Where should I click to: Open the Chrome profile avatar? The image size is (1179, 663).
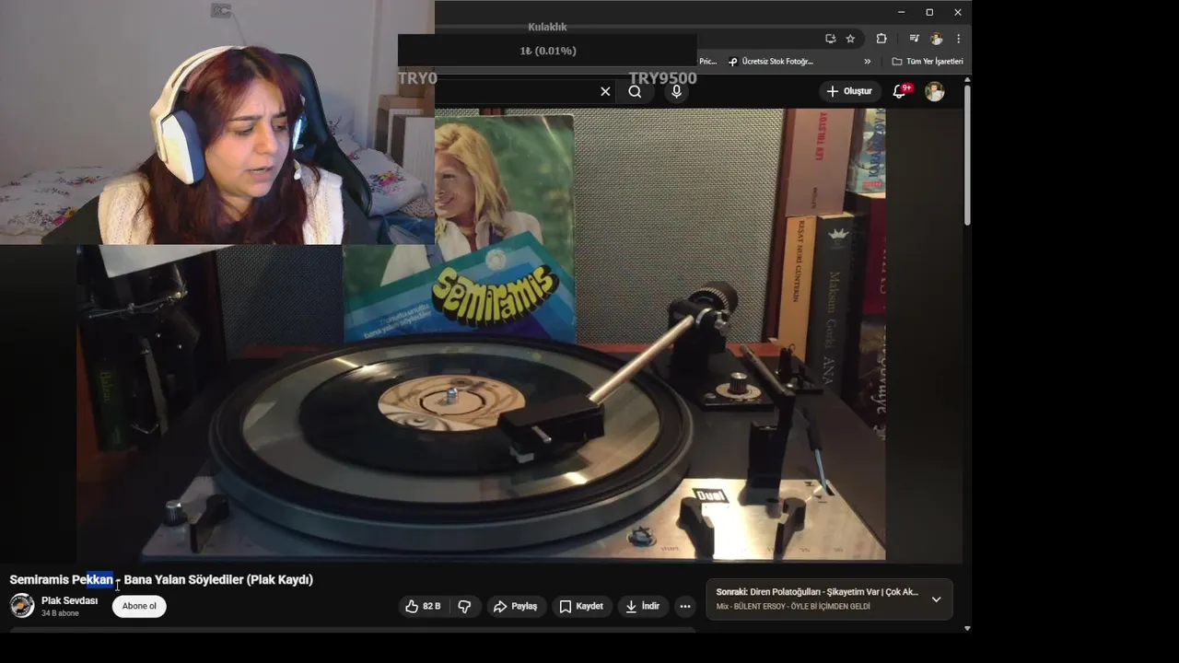coord(936,39)
